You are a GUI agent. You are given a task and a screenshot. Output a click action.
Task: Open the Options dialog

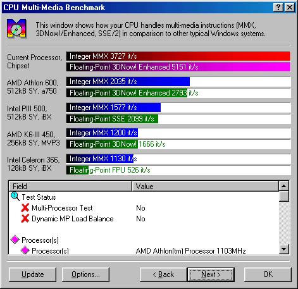(x=85, y=274)
